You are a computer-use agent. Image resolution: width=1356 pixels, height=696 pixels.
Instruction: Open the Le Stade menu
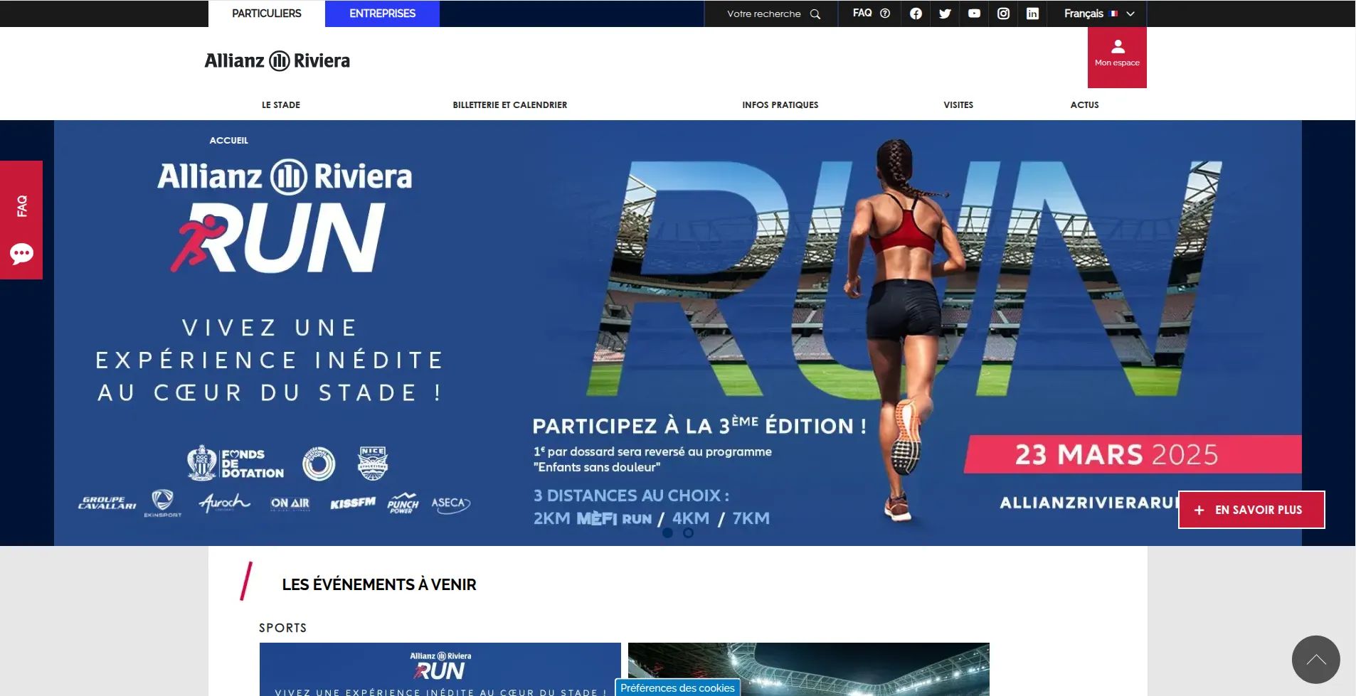pyautogui.click(x=281, y=105)
